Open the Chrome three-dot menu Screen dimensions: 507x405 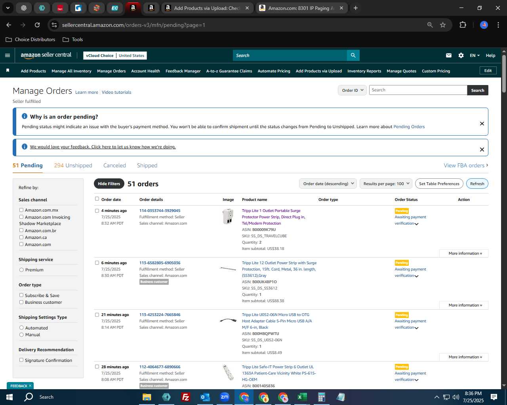(x=497, y=25)
